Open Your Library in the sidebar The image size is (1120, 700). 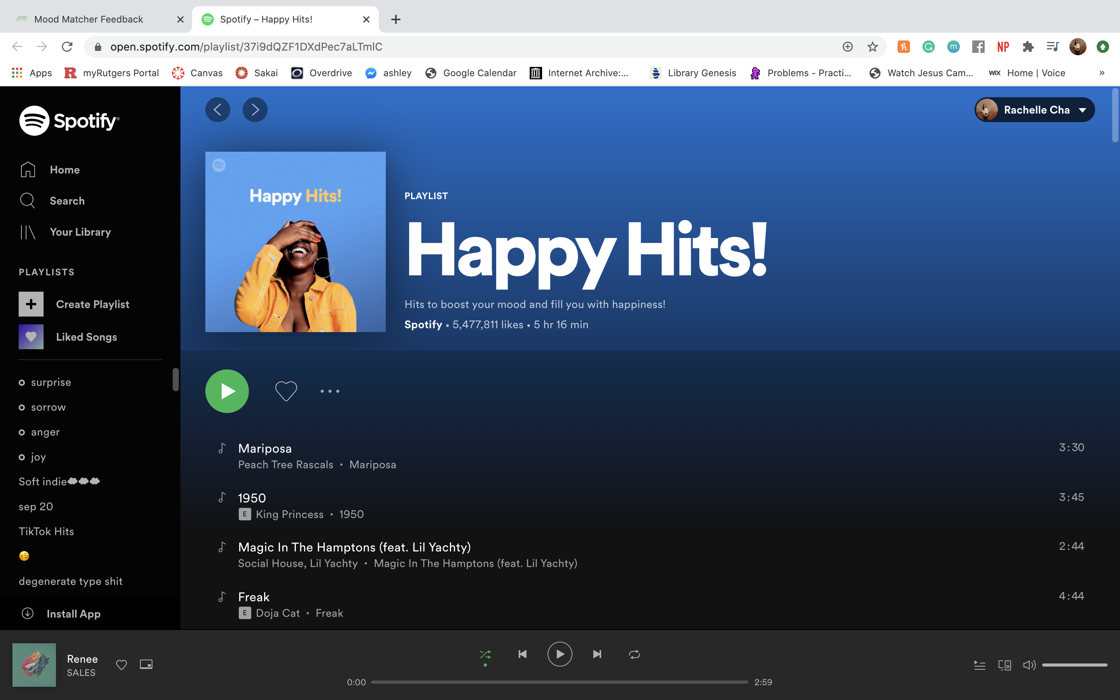[x=80, y=232]
